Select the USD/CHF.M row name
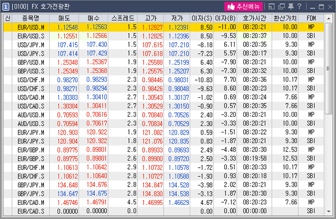Viewport: 336px width, 219px height. point(31,80)
